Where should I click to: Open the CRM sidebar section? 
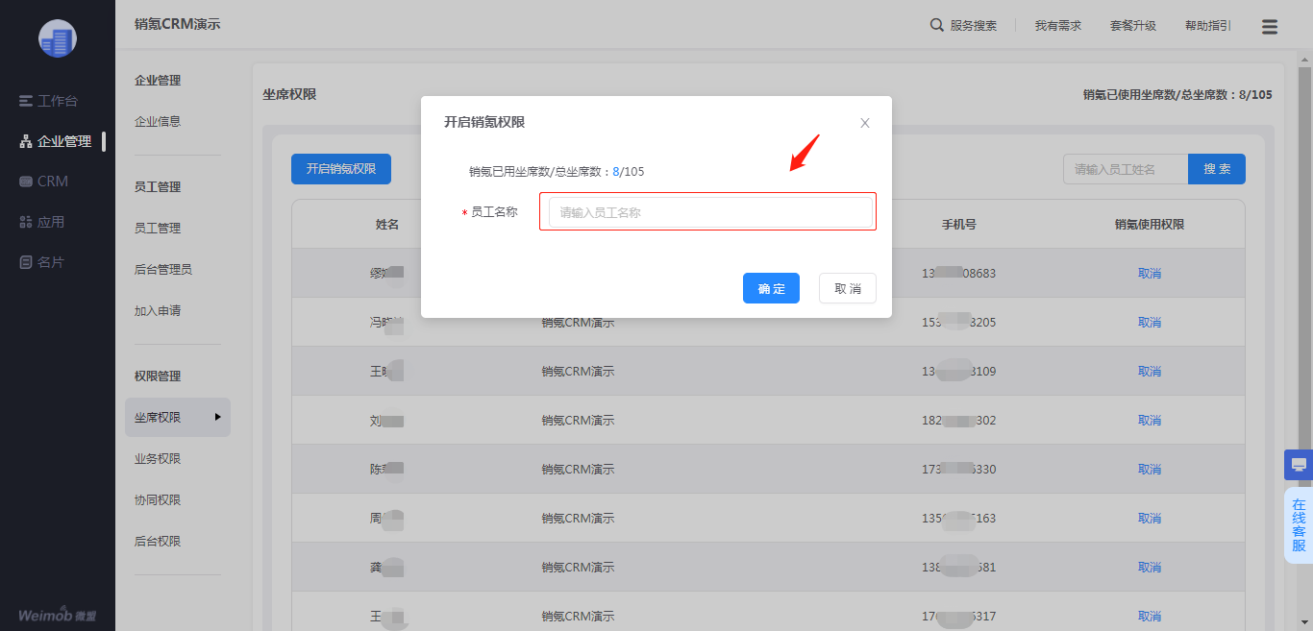click(x=44, y=182)
